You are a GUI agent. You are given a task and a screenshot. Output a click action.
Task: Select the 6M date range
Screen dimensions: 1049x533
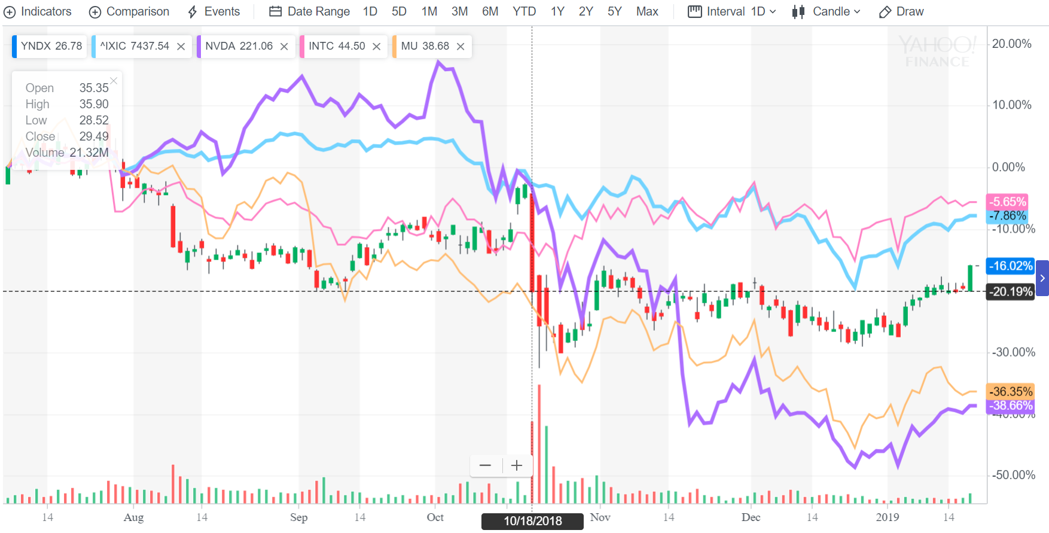point(490,11)
